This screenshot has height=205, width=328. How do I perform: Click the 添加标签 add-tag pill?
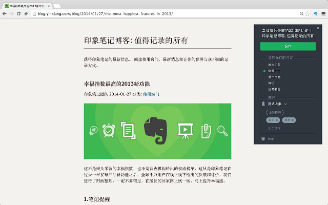click(275, 112)
